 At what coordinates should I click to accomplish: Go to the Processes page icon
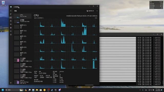pos(11,14)
